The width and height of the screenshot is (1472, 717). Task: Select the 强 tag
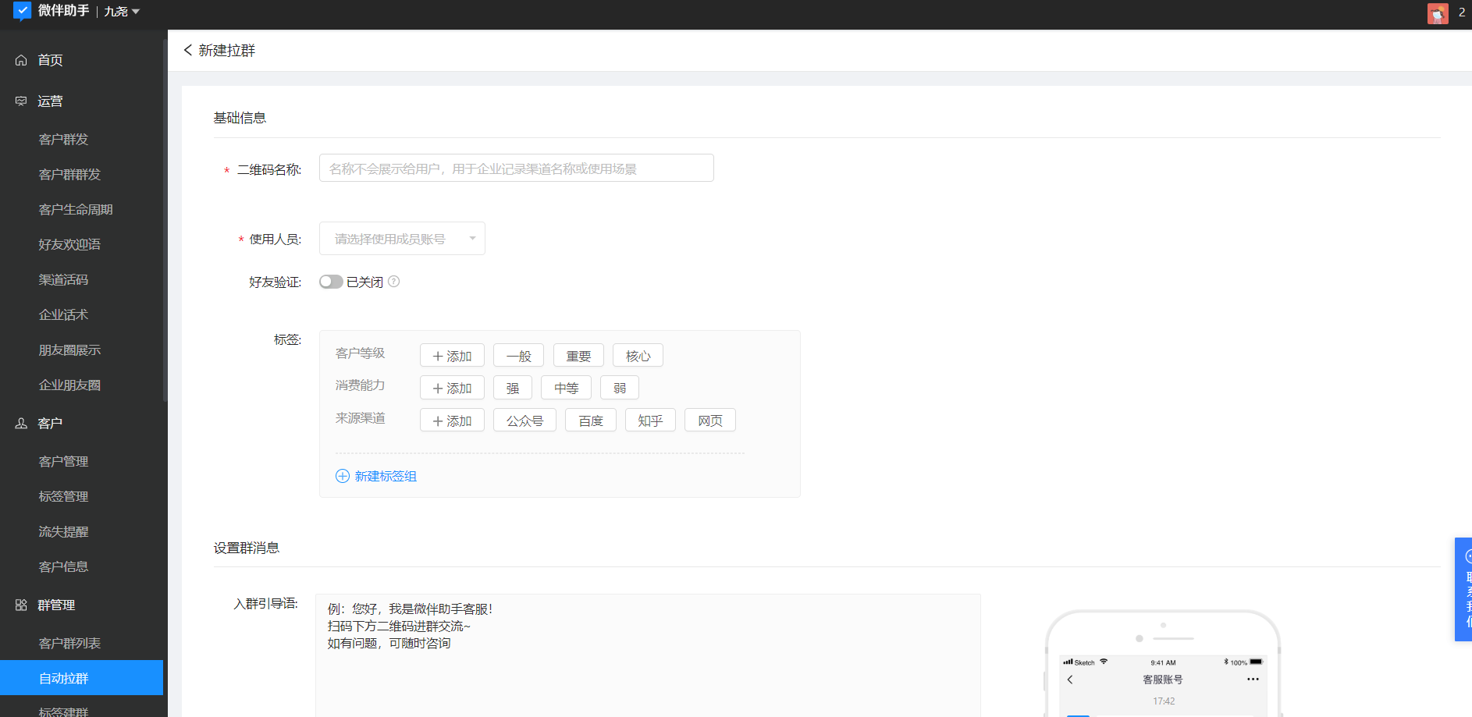click(513, 388)
